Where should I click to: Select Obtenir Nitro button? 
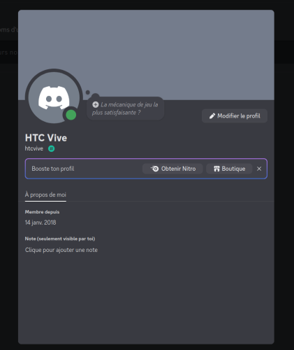172,169
